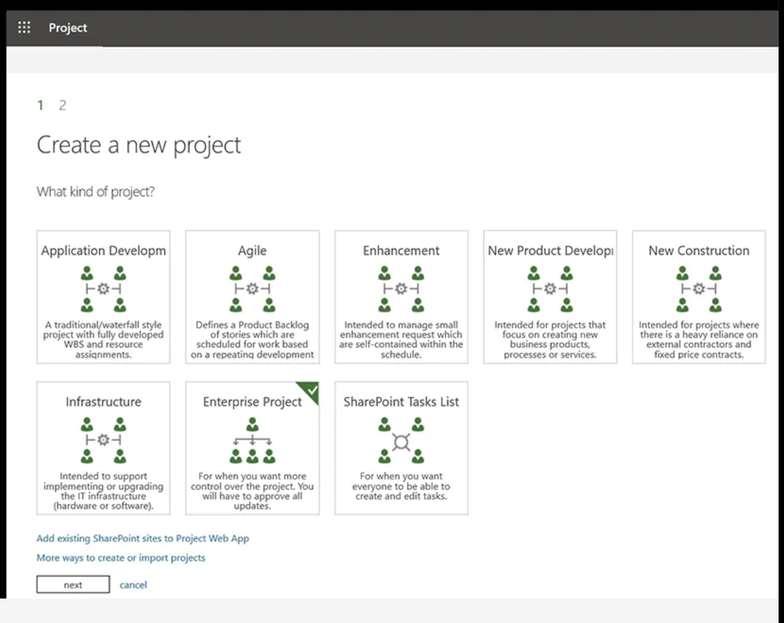Viewport: 784px width, 623px height.
Task: Open More ways to create or import projects
Action: (x=121, y=558)
